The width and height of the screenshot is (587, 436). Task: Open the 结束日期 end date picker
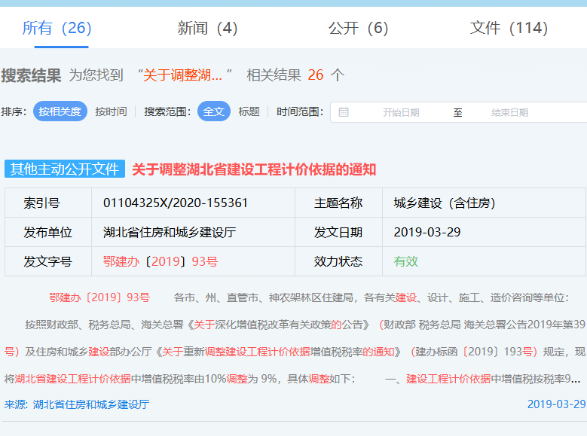509,112
